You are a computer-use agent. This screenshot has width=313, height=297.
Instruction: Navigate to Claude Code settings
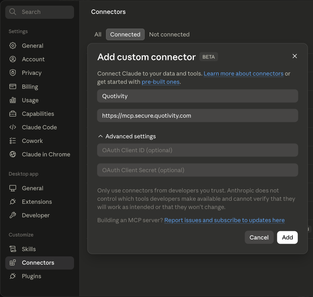click(39, 127)
